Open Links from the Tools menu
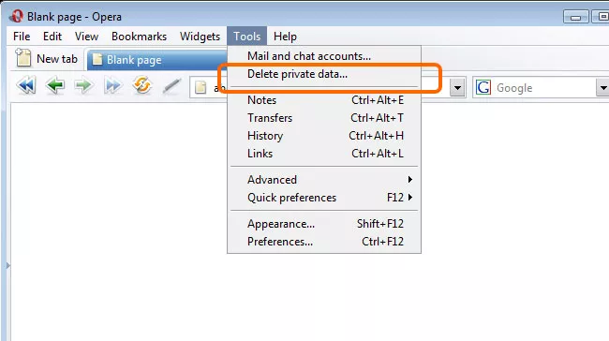This screenshot has height=341, width=609. coord(324,154)
